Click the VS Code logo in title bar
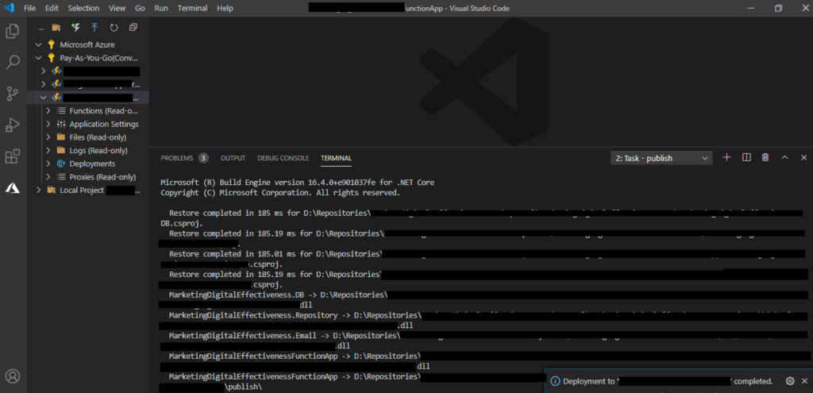Image resolution: width=813 pixels, height=393 pixels. (9, 8)
